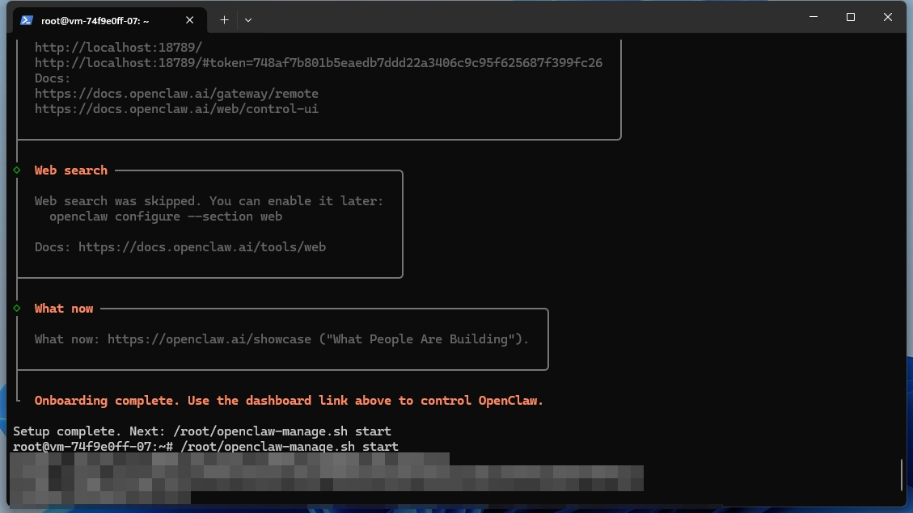Click the Onboarding complete message line
The width and height of the screenshot is (913, 513).
point(288,400)
